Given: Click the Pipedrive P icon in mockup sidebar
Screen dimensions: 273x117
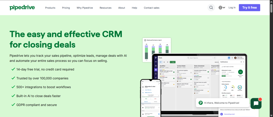Looking at the screenshot, I should click(155, 58).
